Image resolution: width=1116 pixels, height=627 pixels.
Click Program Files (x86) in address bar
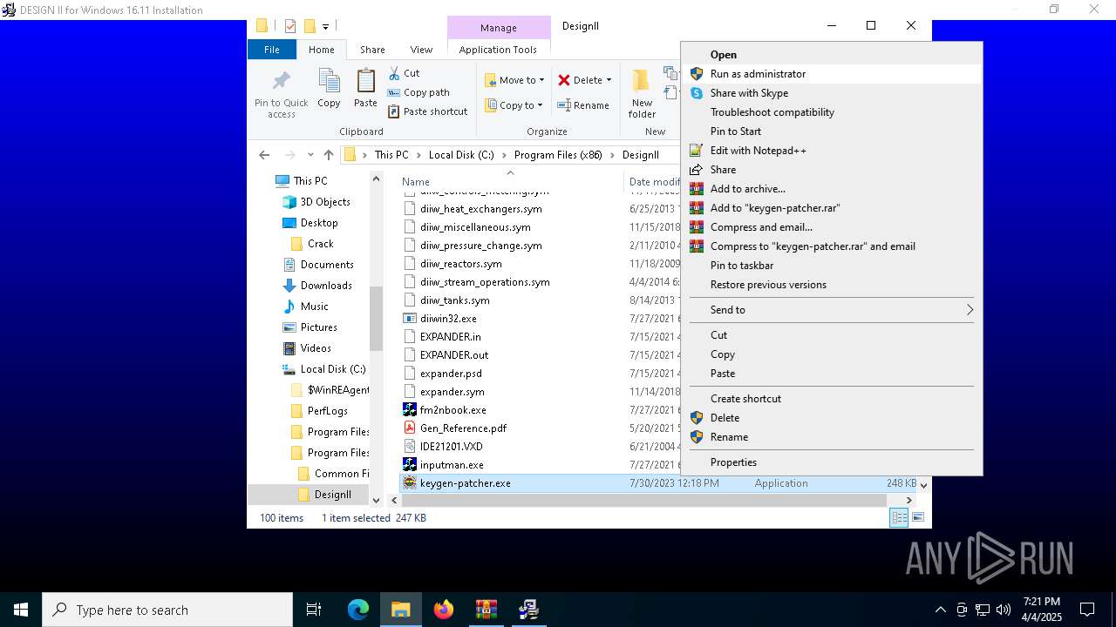click(558, 155)
